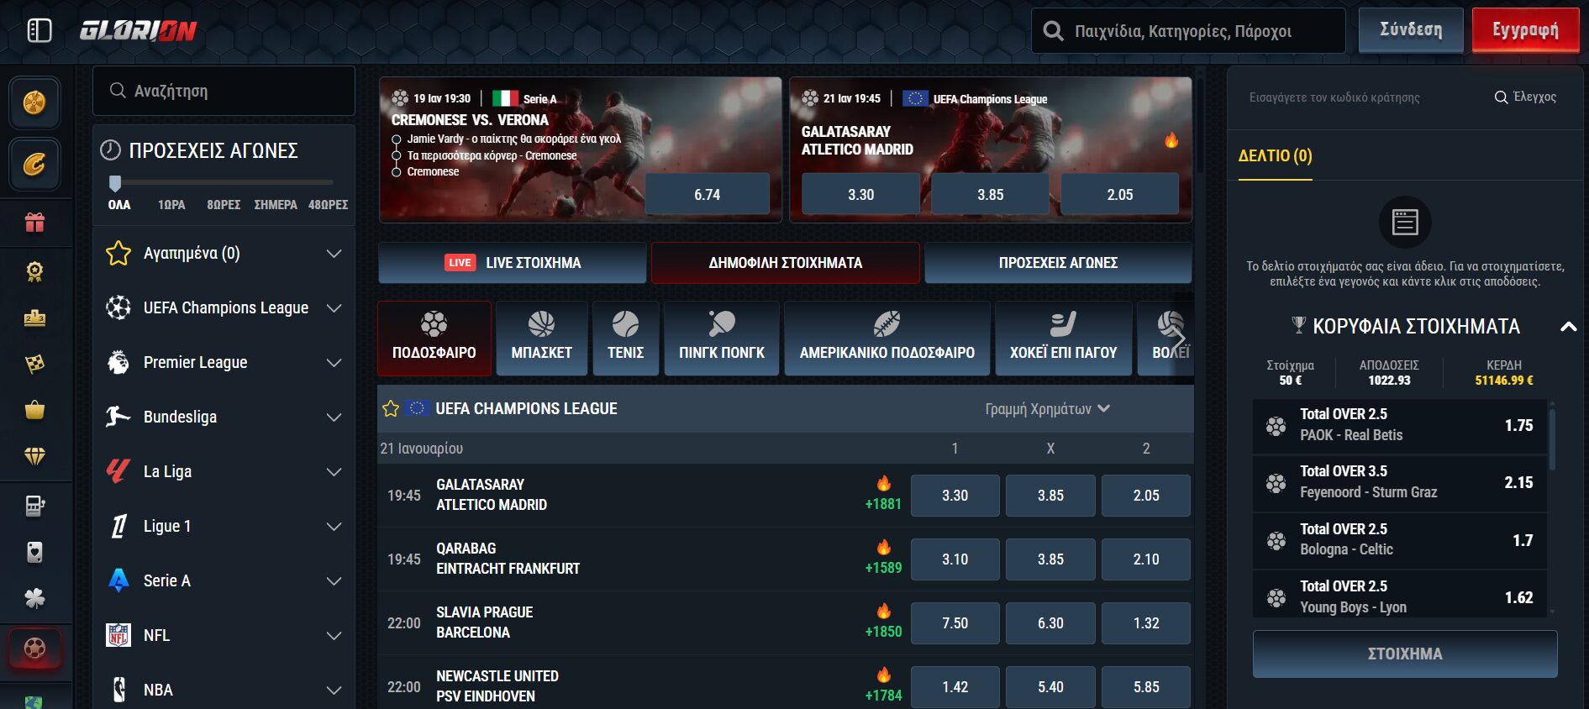1589x709 pixels.
Task: Select the ΣΗΜΕΡΑ upcoming time filter
Action: (276, 205)
